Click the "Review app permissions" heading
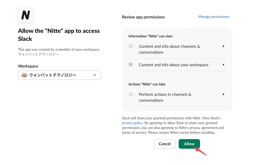 pos(143,17)
